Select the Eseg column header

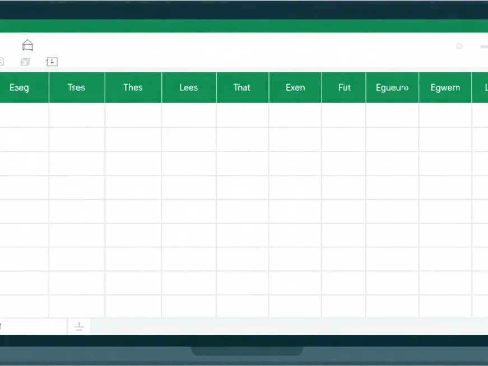[x=24, y=87]
